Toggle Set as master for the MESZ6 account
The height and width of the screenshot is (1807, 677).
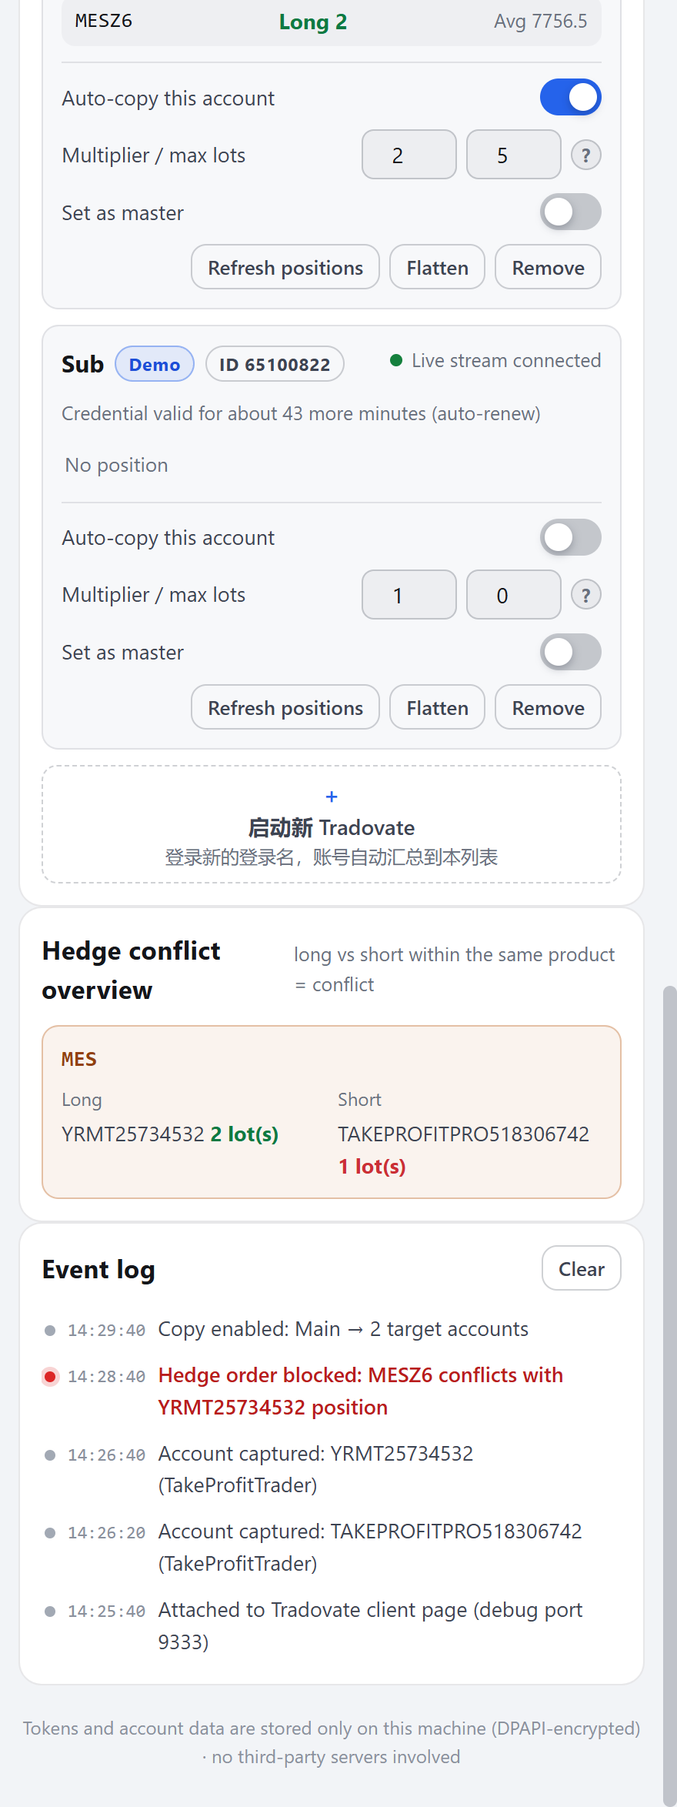(x=571, y=212)
